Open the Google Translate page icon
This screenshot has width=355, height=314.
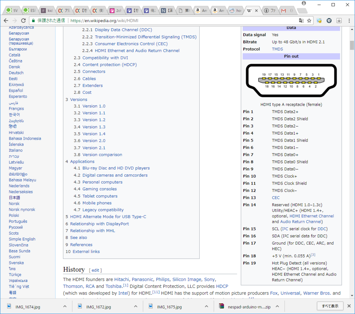tap(301, 20)
